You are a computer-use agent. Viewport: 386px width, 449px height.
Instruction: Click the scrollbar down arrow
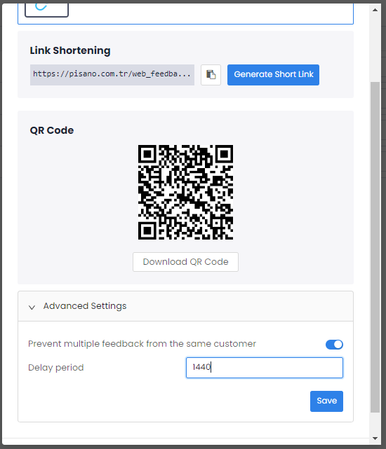point(375,438)
